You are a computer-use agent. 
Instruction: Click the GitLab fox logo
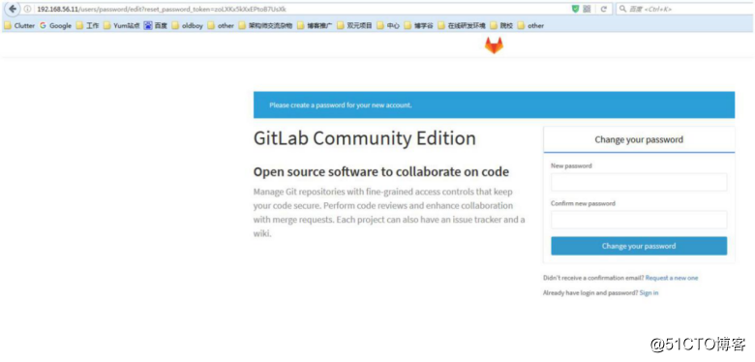coord(494,45)
